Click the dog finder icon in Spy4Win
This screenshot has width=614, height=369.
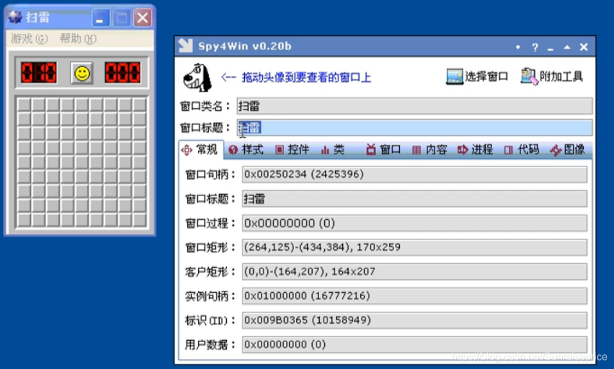(197, 78)
